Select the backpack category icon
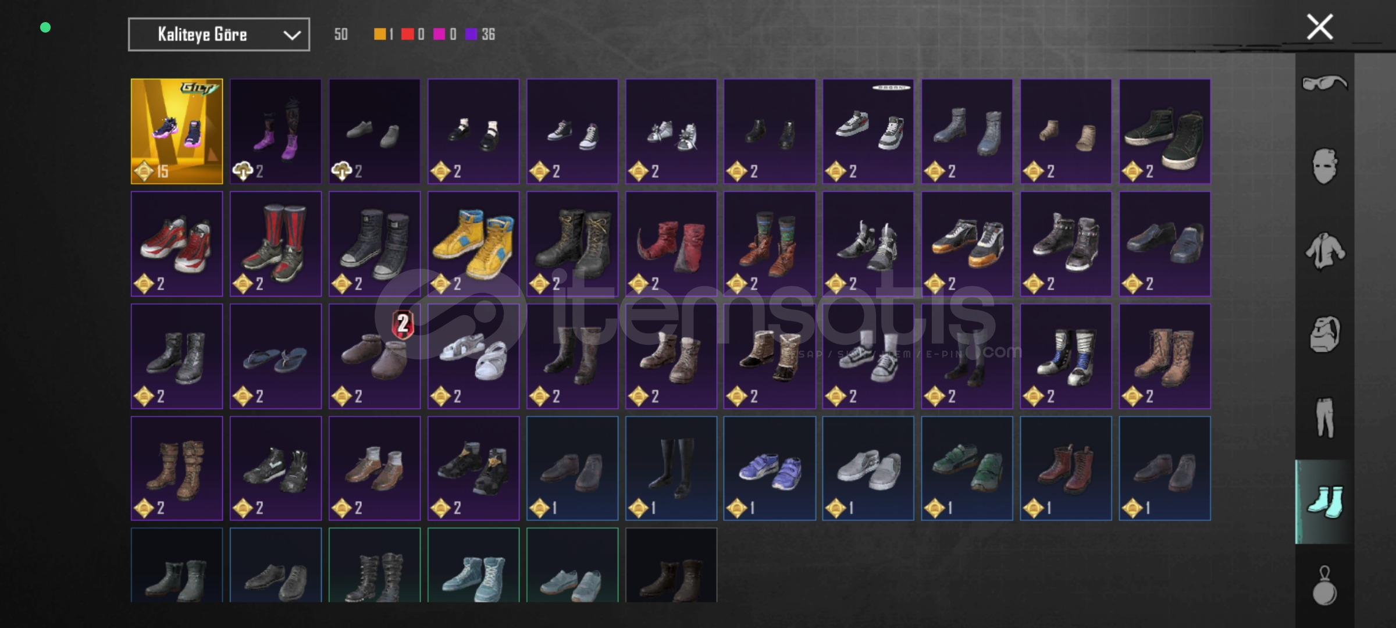1396x628 pixels. pyautogui.click(x=1324, y=334)
